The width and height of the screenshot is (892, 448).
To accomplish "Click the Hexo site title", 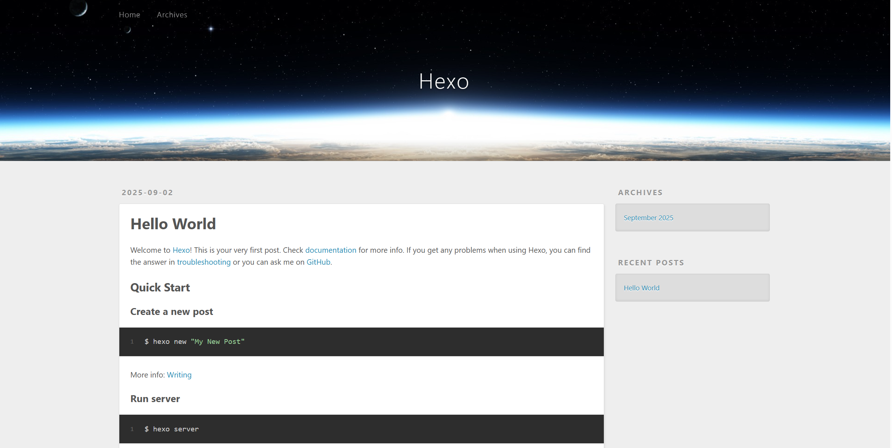I will coord(444,81).
